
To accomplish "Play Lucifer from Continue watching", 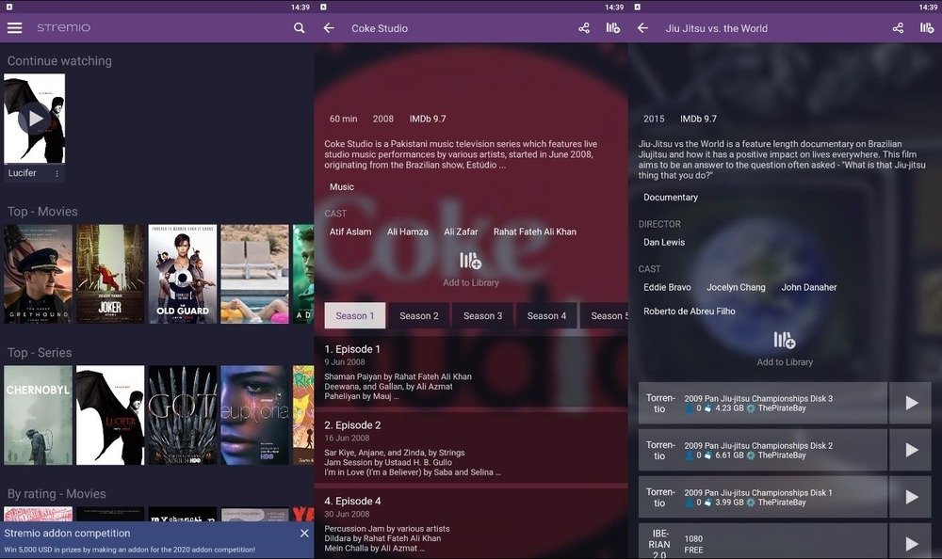I will pyautogui.click(x=34, y=119).
